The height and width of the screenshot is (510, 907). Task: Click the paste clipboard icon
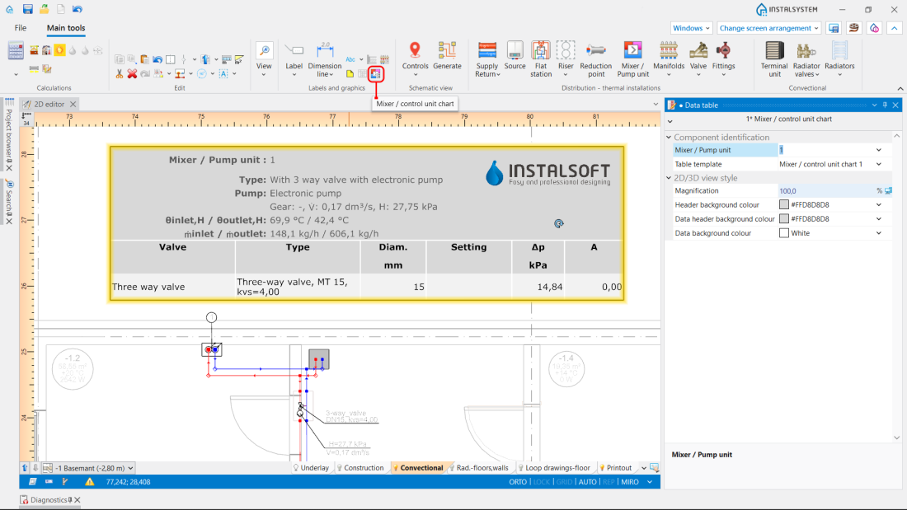144,59
